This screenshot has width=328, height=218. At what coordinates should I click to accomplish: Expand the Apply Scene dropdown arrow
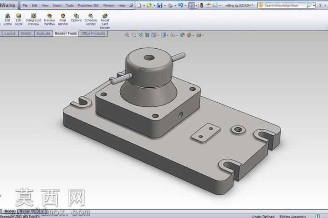coord(193,35)
